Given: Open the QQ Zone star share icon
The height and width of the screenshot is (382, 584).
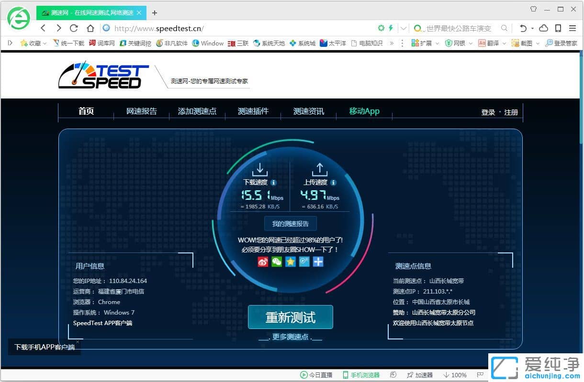Looking at the screenshot, I should pos(290,262).
